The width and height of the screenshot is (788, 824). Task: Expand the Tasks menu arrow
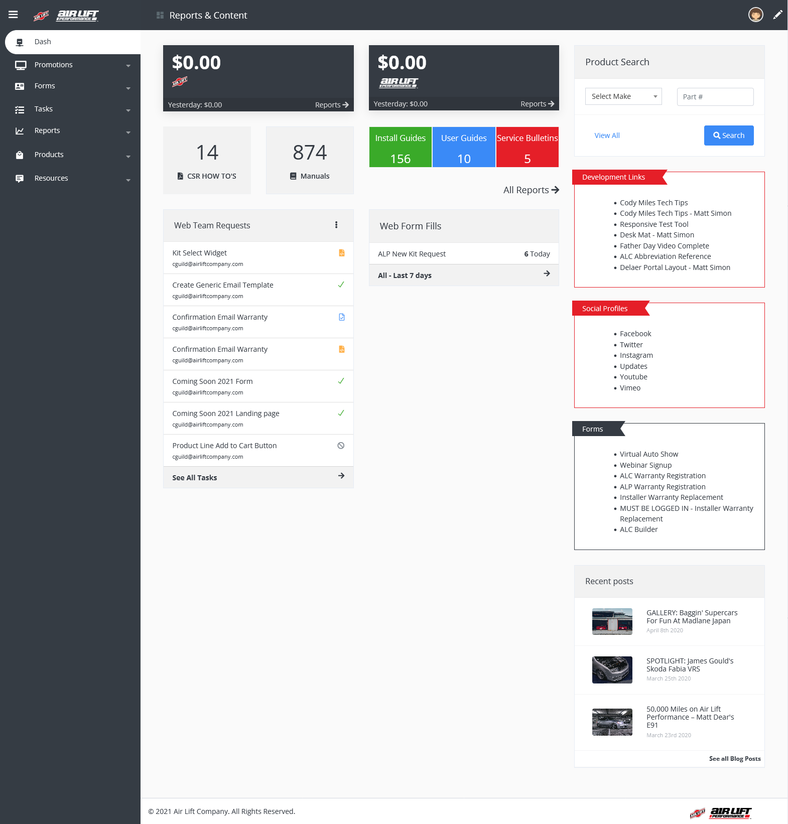(x=128, y=110)
